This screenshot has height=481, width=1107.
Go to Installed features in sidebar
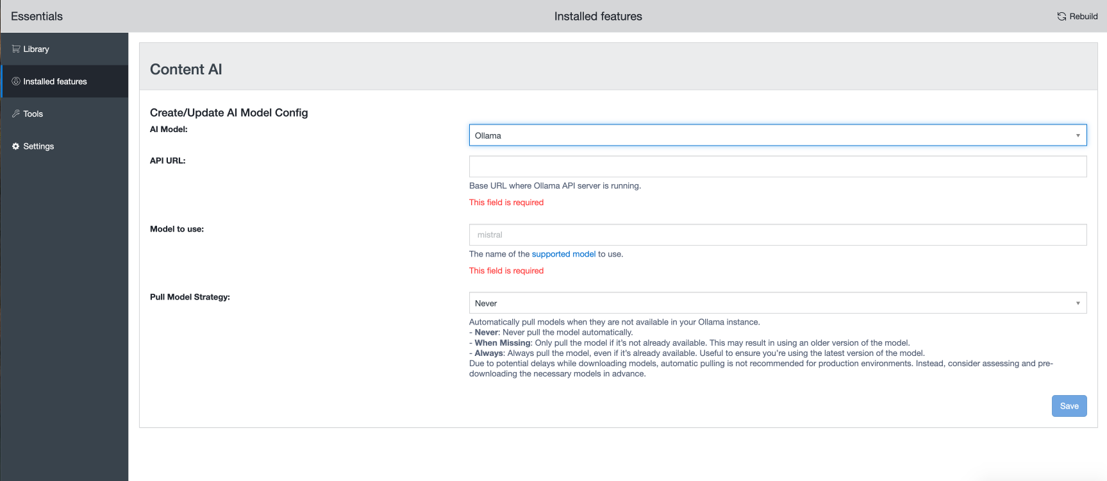pyautogui.click(x=55, y=81)
